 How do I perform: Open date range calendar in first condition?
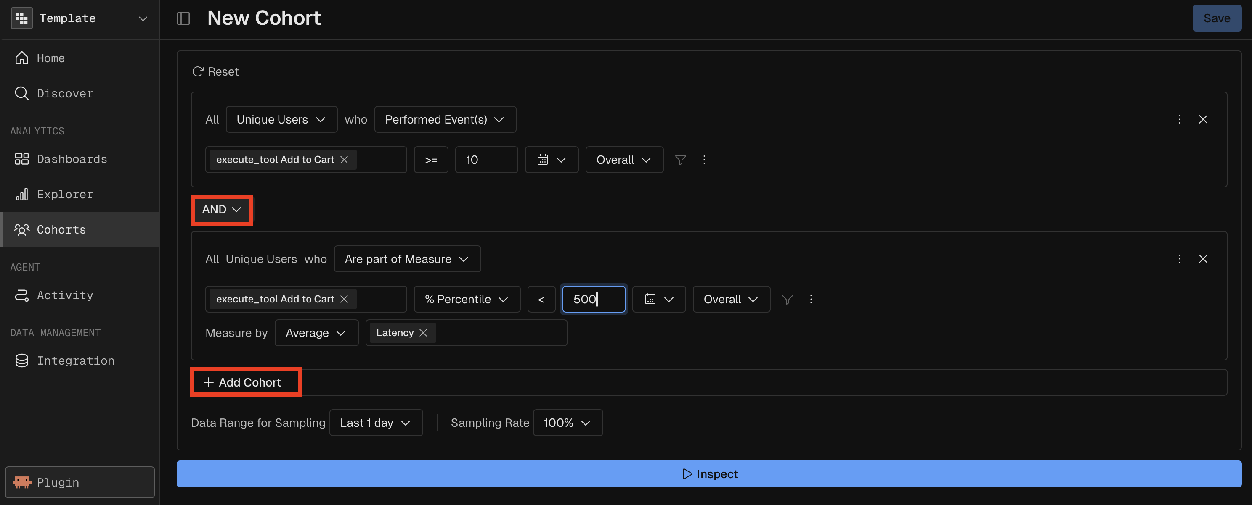click(552, 160)
